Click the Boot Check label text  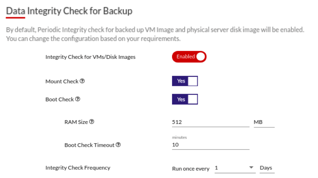[60, 100]
